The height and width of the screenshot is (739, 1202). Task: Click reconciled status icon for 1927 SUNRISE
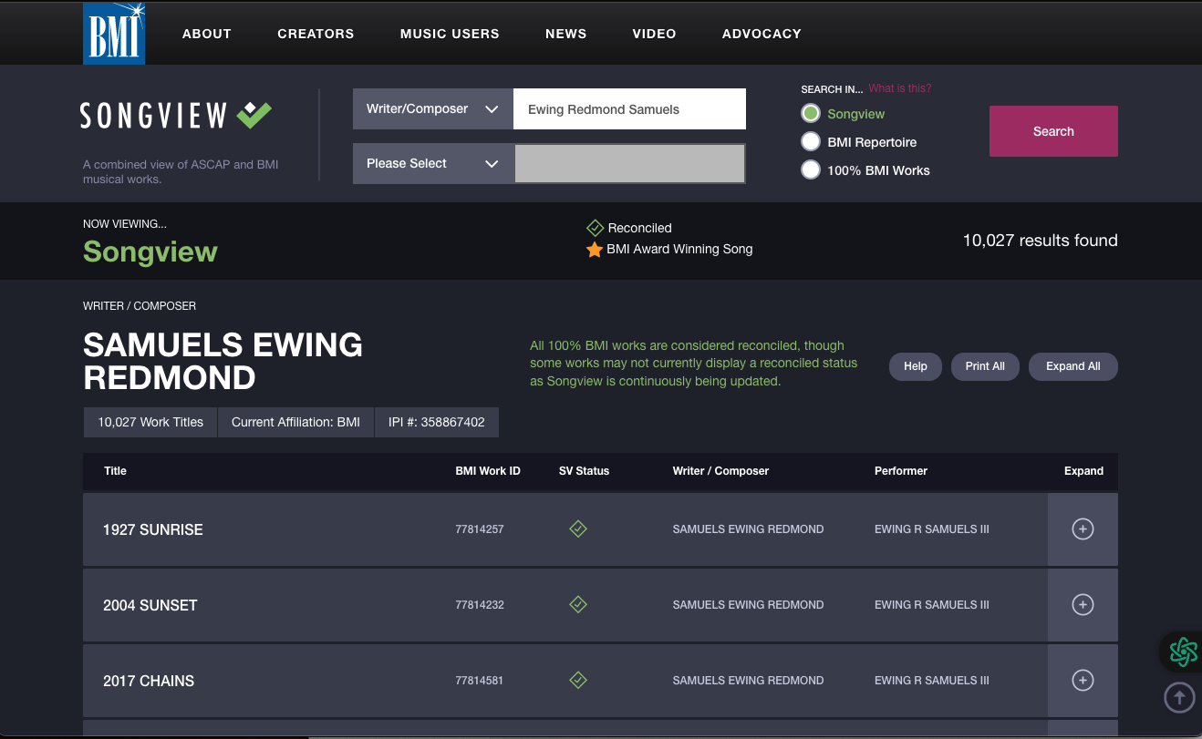[x=577, y=529]
